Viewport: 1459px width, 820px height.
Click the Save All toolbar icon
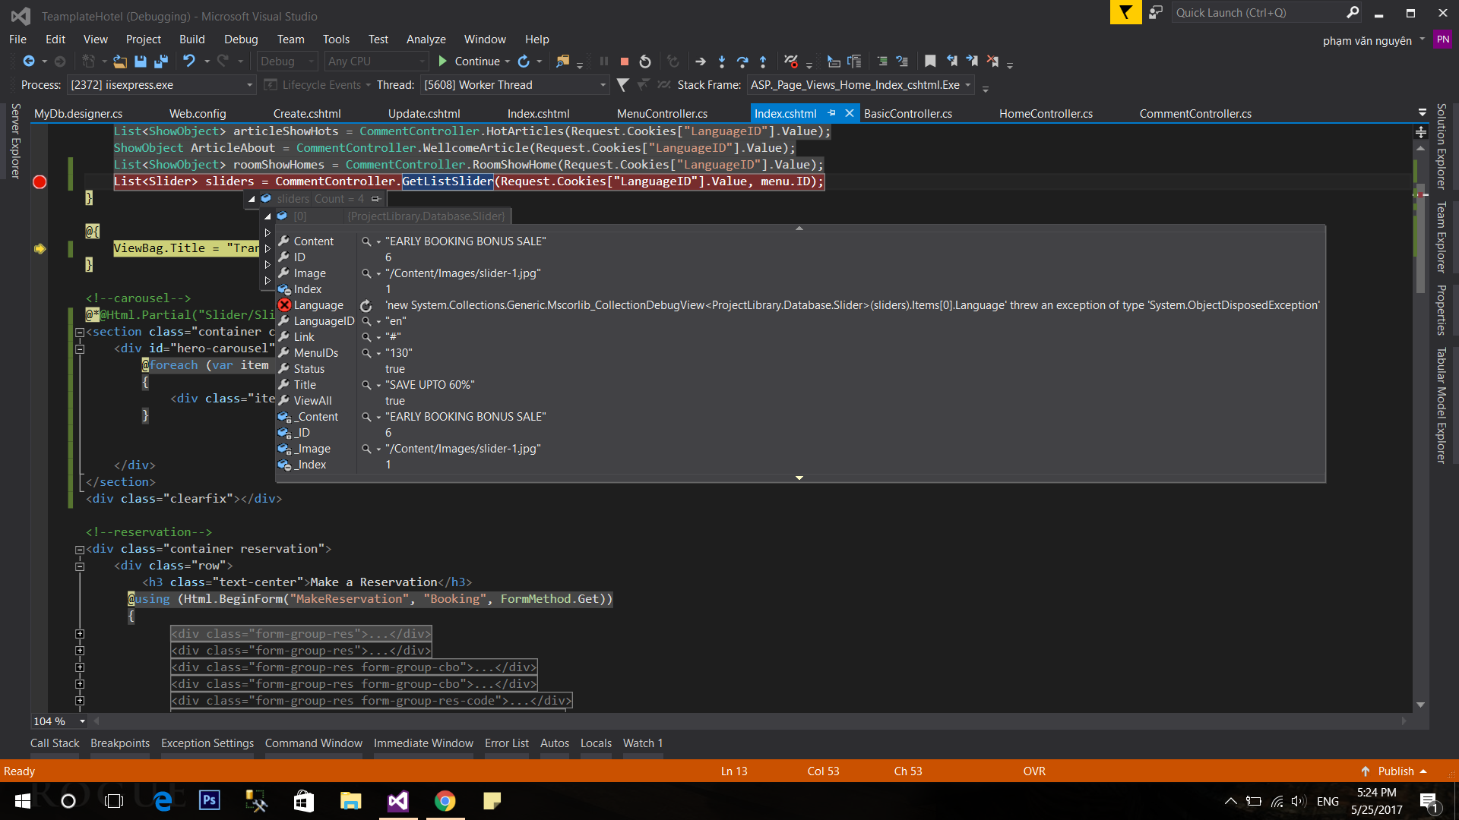tap(160, 61)
